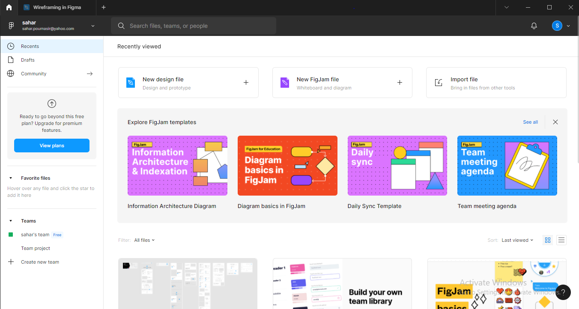Viewport: 579px width, 309px height.
Task: Click See all FigJam templates
Action: [x=530, y=122]
